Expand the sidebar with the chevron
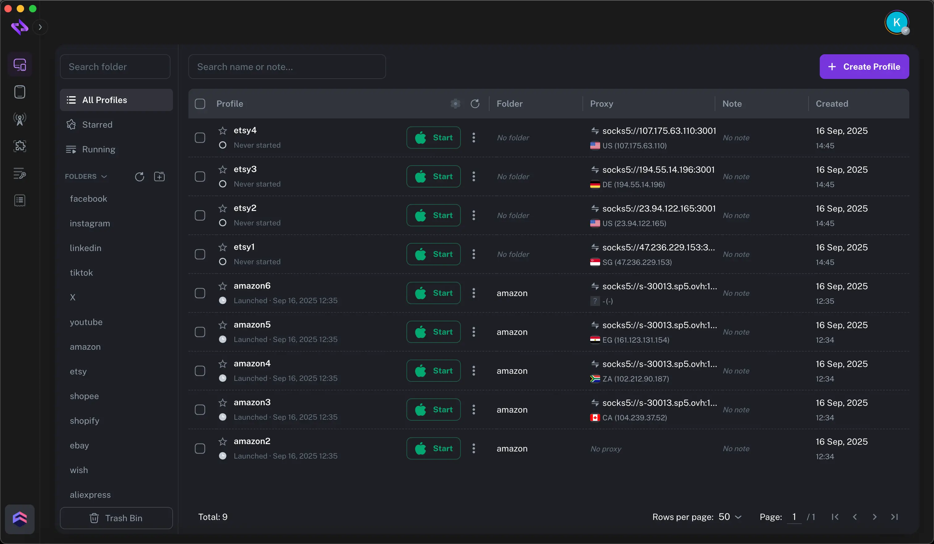934x544 pixels. pyautogui.click(x=40, y=27)
